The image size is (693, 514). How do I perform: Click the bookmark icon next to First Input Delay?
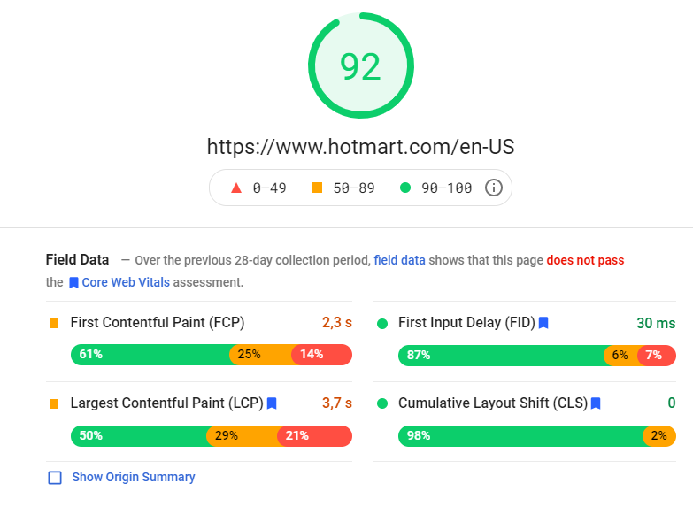pos(543,323)
